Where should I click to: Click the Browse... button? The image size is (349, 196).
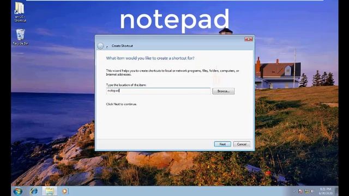(223, 91)
